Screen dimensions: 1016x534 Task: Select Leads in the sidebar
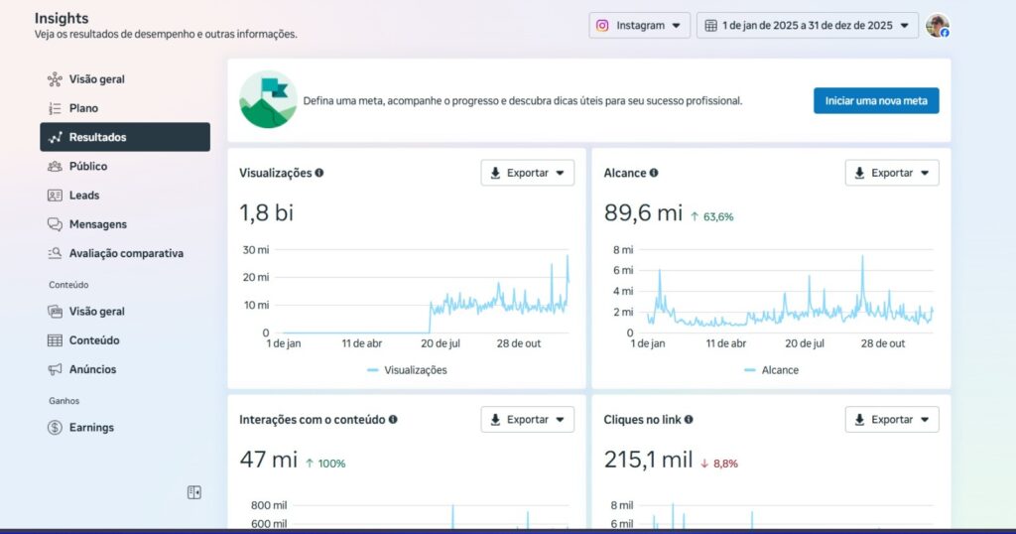[83, 196]
